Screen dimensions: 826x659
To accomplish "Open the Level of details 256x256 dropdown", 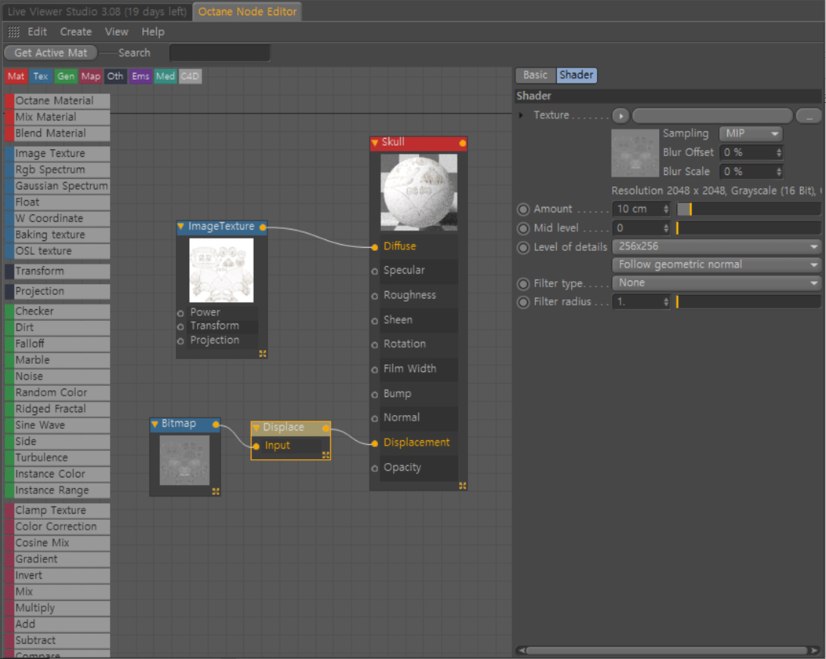I will click(716, 246).
